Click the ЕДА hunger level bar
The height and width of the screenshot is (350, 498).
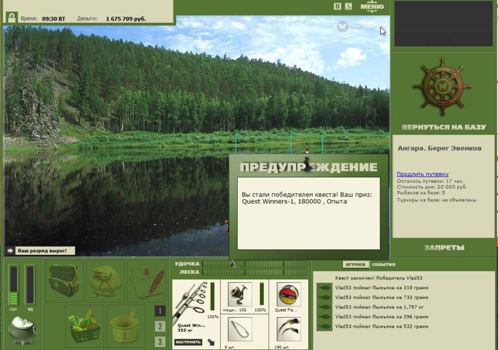click(x=13, y=285)
